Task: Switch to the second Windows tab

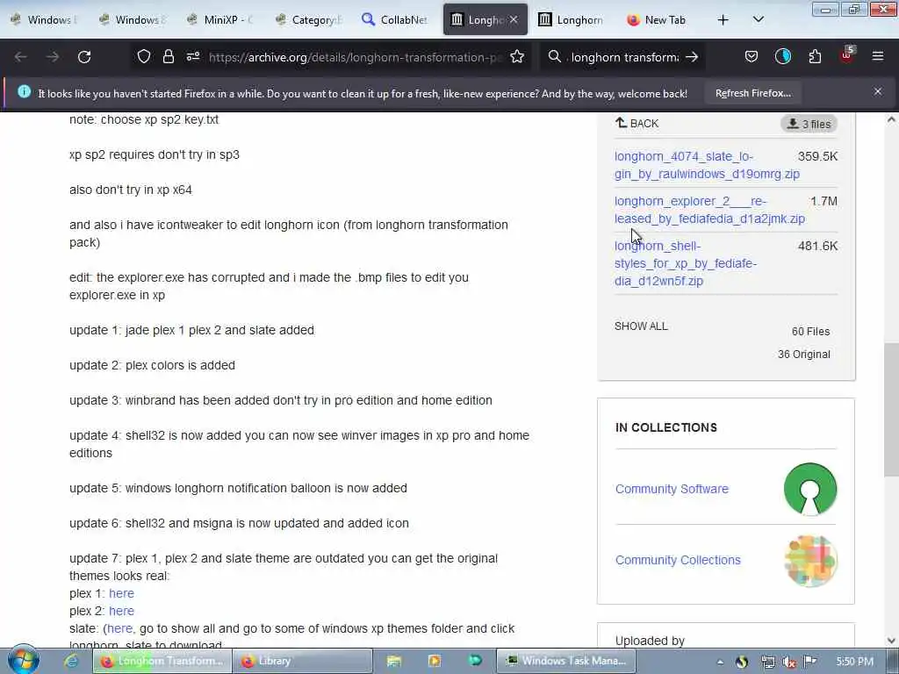Action: click(132, 19)
